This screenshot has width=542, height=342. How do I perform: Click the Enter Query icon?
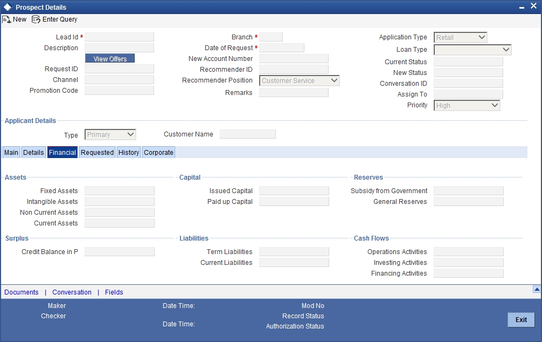coord(36,19)
